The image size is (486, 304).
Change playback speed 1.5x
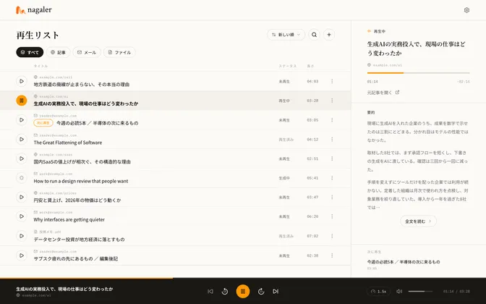[x=379, y=291]
